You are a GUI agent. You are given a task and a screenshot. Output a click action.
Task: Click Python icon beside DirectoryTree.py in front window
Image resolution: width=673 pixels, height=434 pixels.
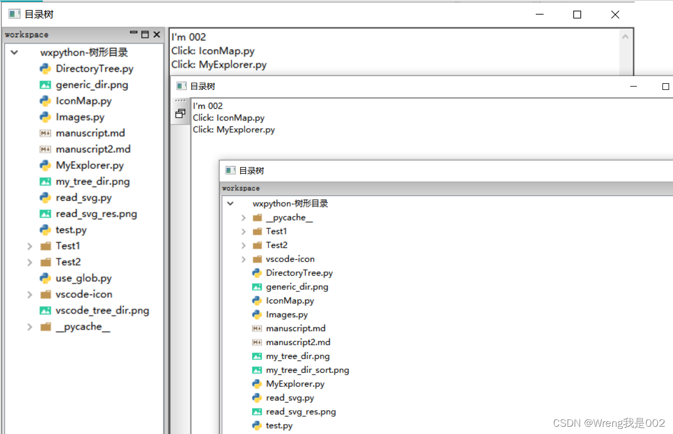point(257,273)
